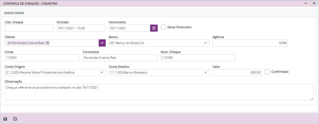
Task: Focus the Conta number field
Action: [x=42, y=58]
